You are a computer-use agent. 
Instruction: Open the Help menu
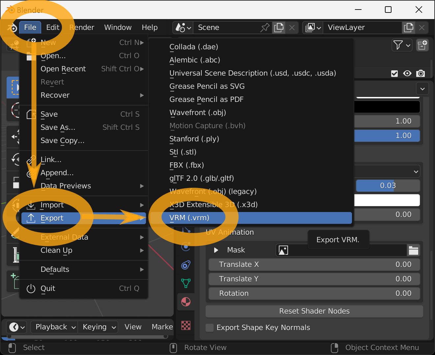click(x=150, y=28)
